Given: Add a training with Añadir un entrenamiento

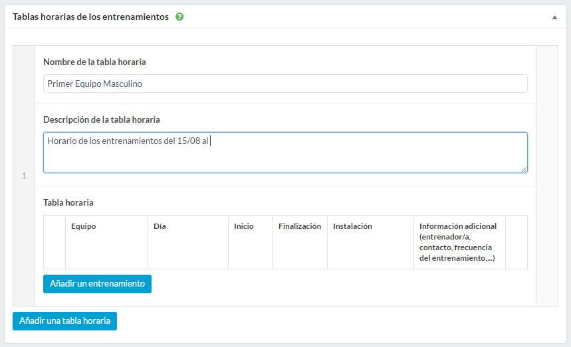Looking at the screenshot, I should tap(97, 284).
